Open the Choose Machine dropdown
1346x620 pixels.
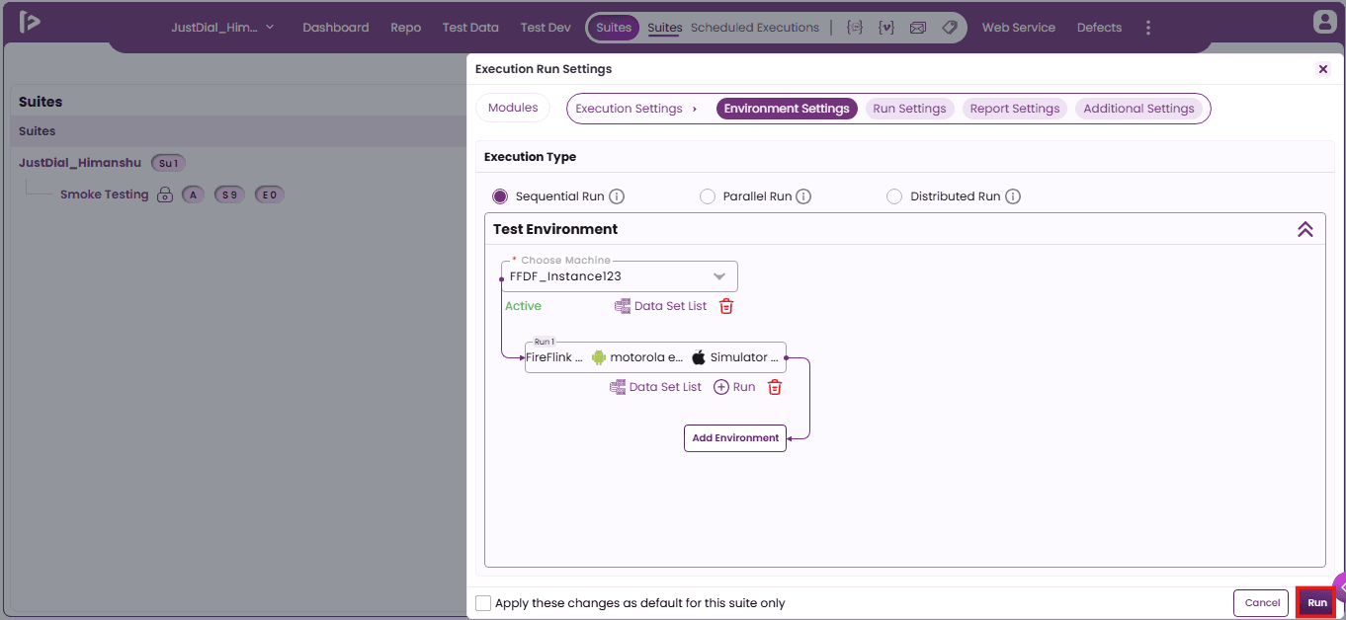click(x=620, y=276)
